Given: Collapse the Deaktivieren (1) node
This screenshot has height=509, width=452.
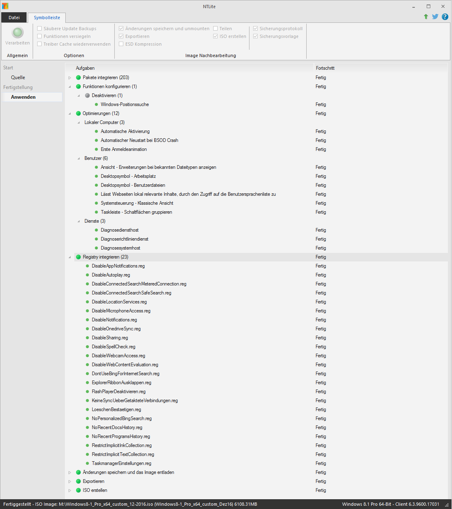Looking at the screenshot, I should 79,95.
